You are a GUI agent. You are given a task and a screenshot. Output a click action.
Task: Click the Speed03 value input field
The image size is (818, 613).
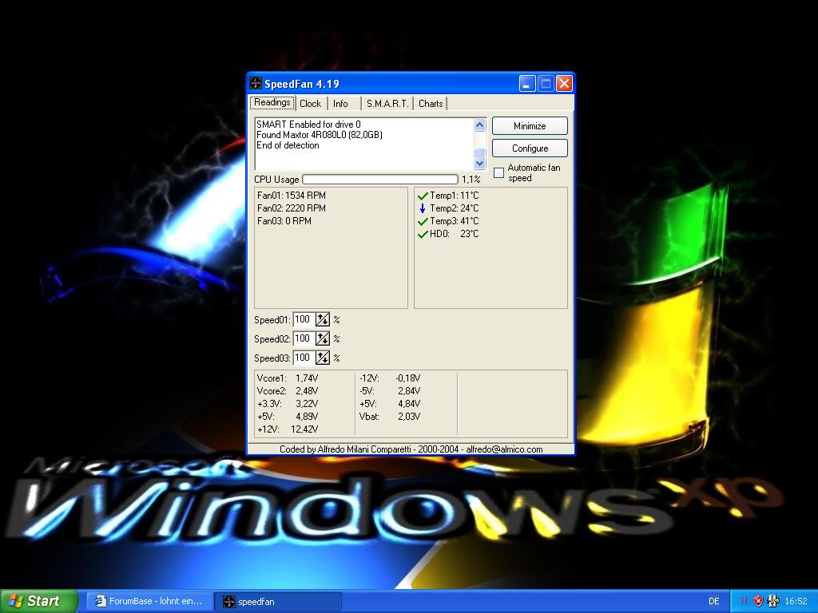click(x=304, y=358)
